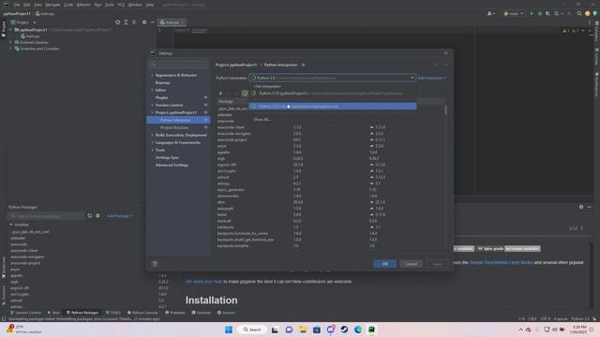The height and width of the screenshot is (337, 600).
Task: Open the Python Packages gear settings
Action: pyautogui.click(x=97, y=216)
